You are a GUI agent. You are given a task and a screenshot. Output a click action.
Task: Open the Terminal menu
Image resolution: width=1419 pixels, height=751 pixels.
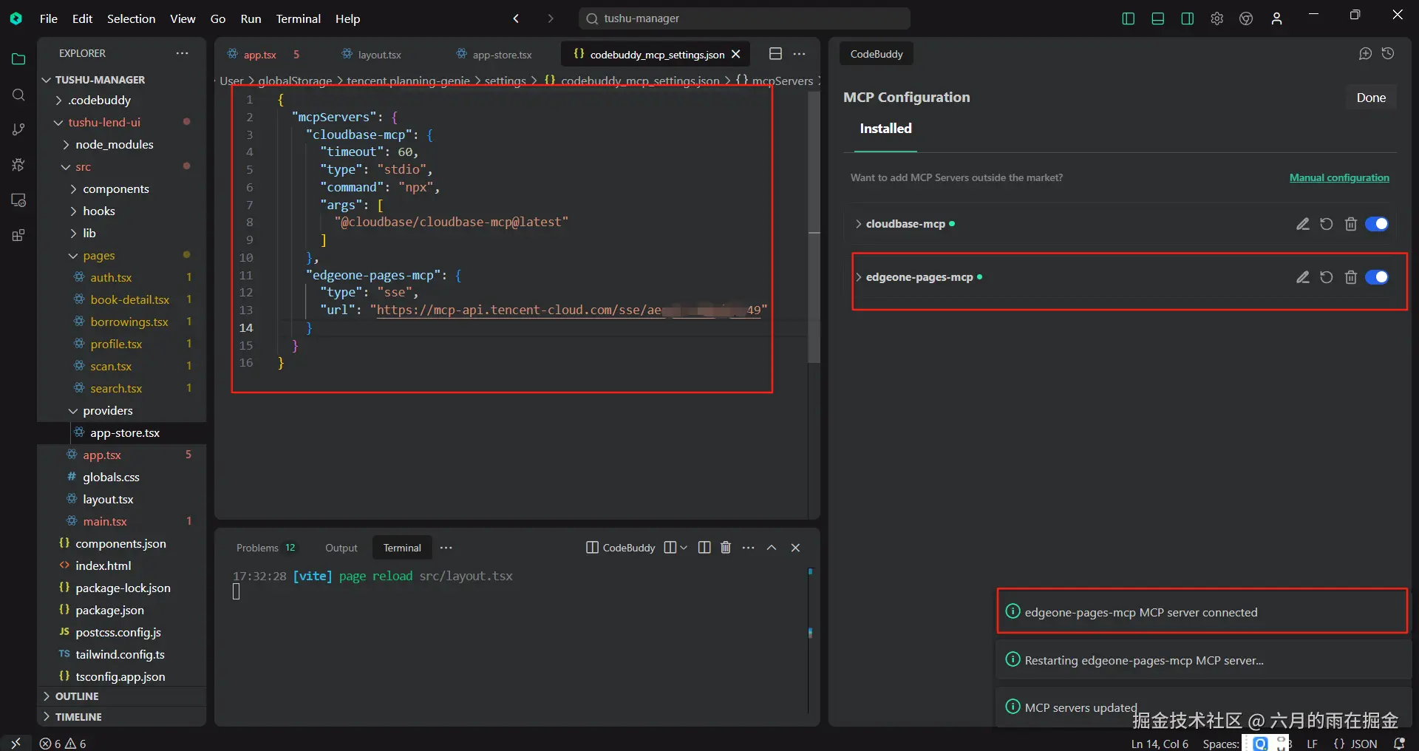click(298, 18)
